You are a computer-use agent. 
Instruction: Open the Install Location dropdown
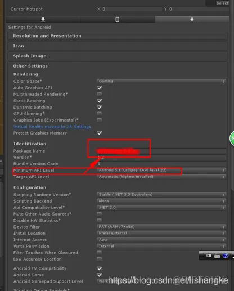161,234
